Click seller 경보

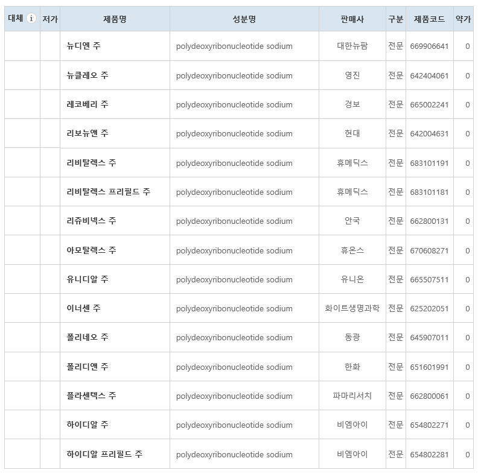(352, 104)
